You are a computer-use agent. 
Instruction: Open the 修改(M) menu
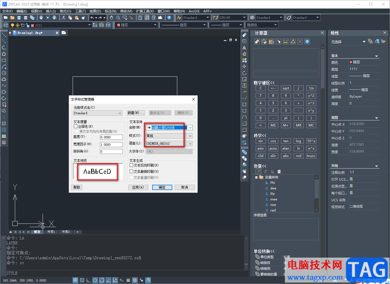pyautogui.click(x=126, y=11)
